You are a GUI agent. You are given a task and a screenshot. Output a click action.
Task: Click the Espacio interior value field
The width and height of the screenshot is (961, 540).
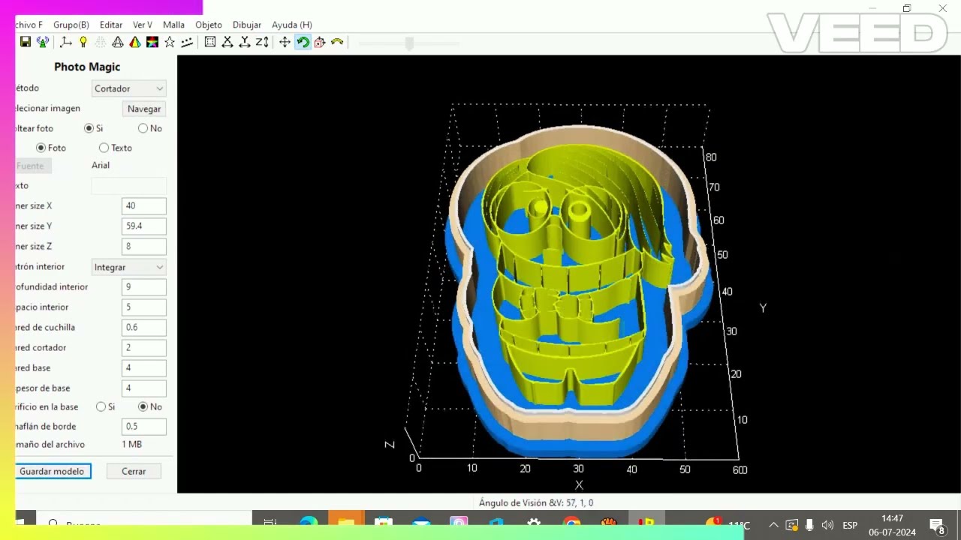click(x=144, y=307)
